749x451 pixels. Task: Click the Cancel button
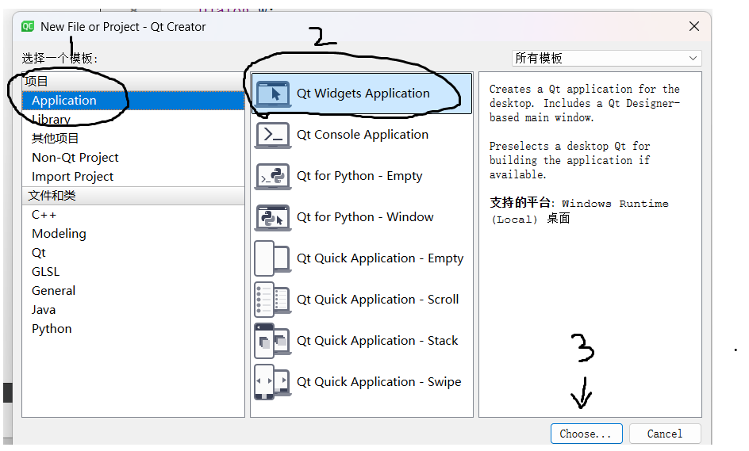click(665, 434)
